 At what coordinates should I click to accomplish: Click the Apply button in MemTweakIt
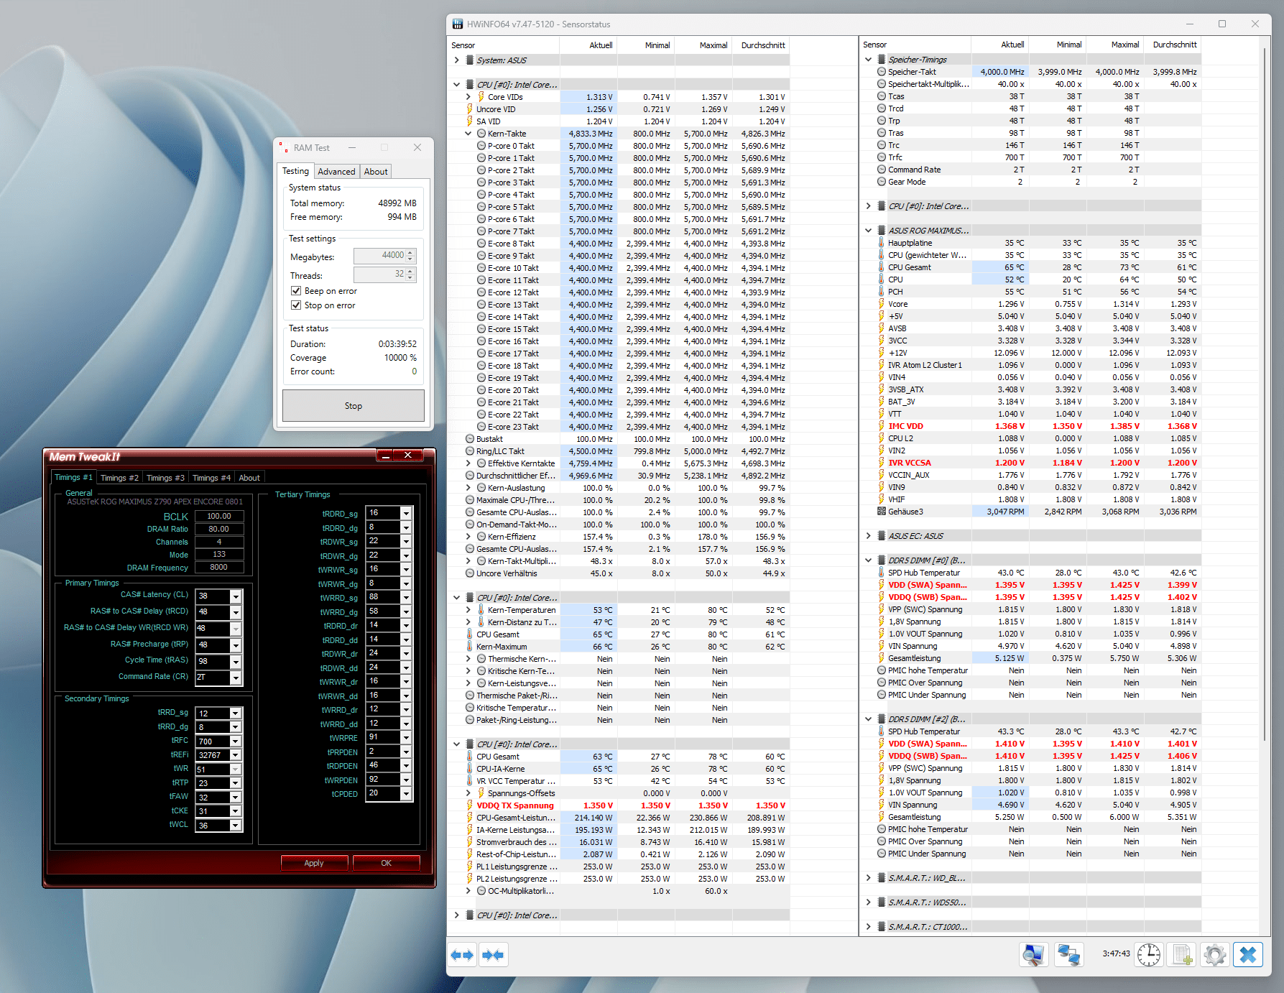tap(314, 863)
